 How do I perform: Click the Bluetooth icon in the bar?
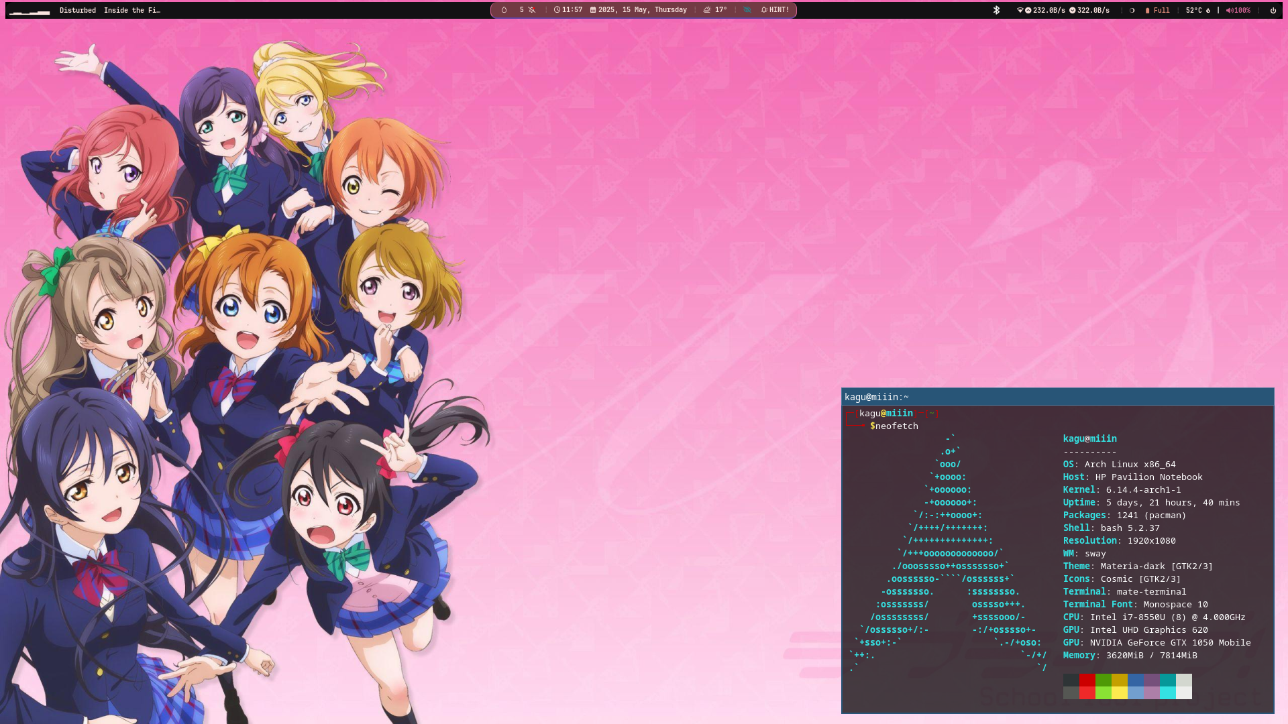click(997, 10)
